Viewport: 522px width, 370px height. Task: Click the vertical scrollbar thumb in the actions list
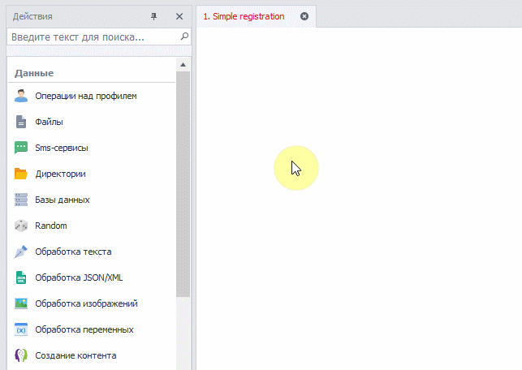click(183, 184)
